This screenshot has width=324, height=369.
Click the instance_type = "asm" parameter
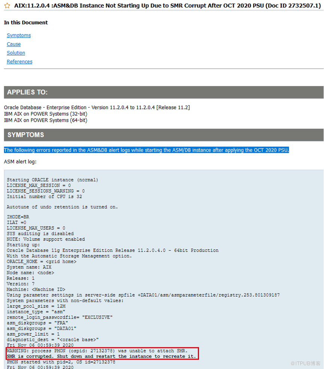tap(36, 312)
